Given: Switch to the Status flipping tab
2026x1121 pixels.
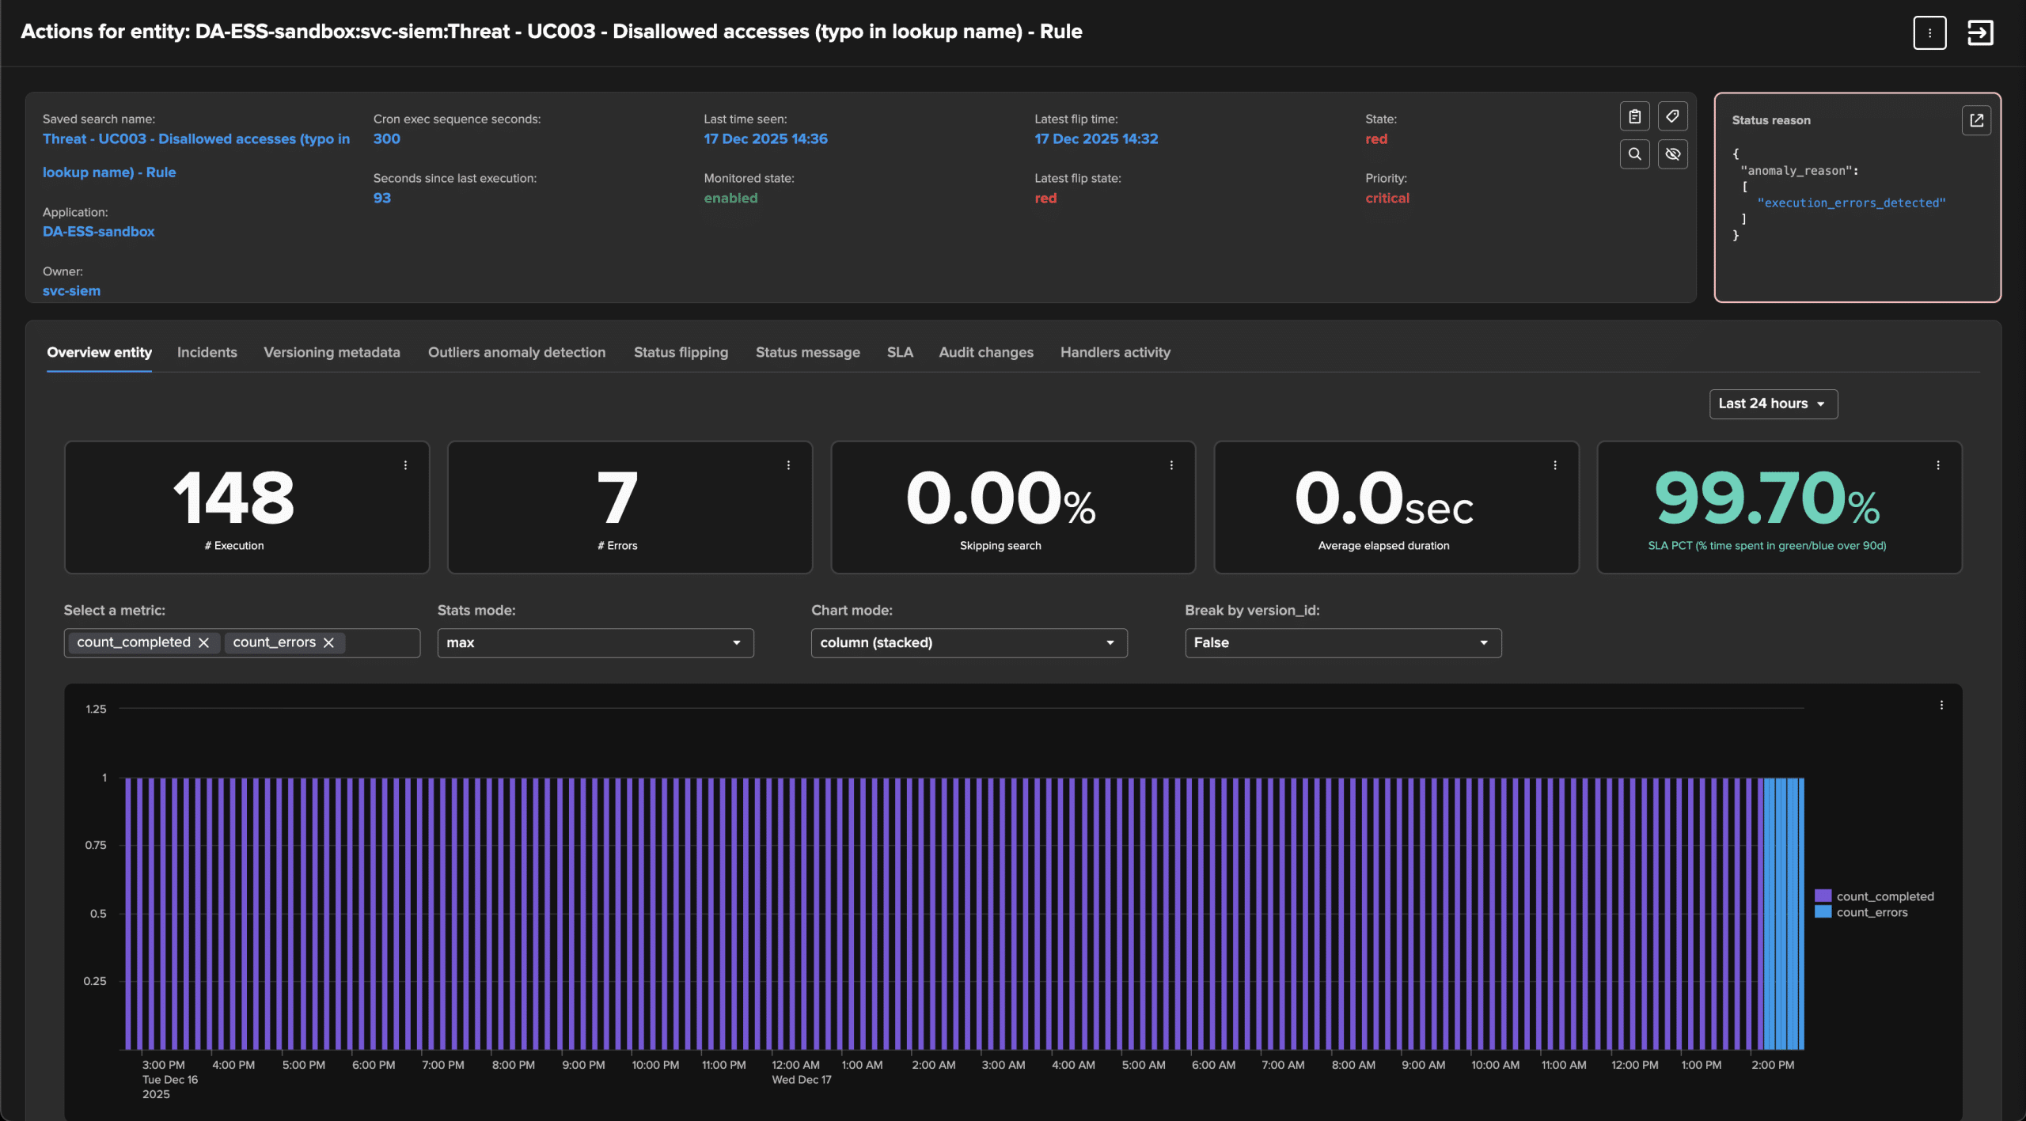Looking at the screenshot, I should (681, 352).
